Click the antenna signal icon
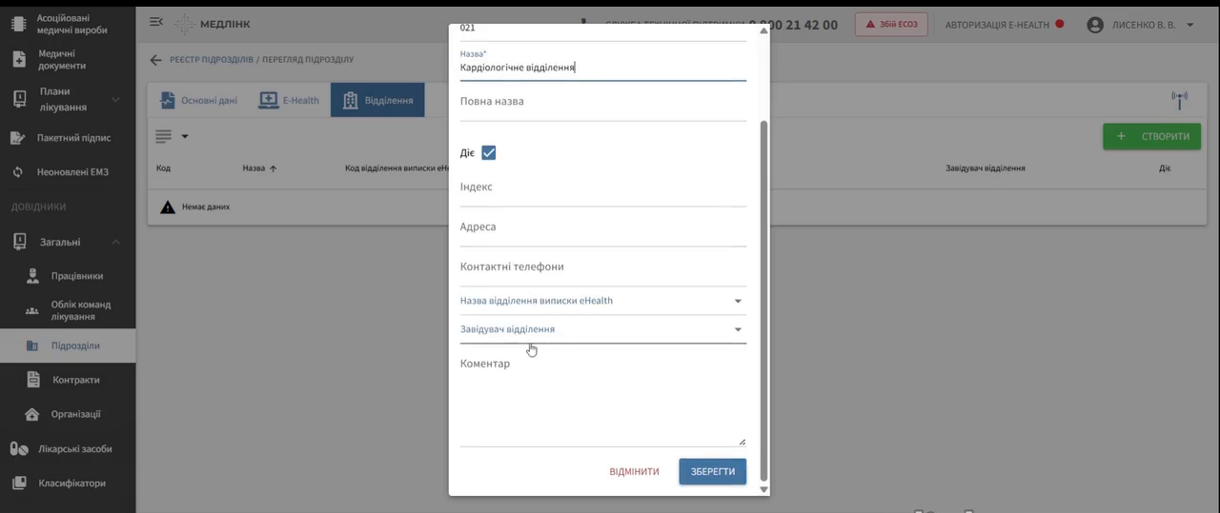The width and height of the screenshot is (1220, 513). click(1179, 100)
